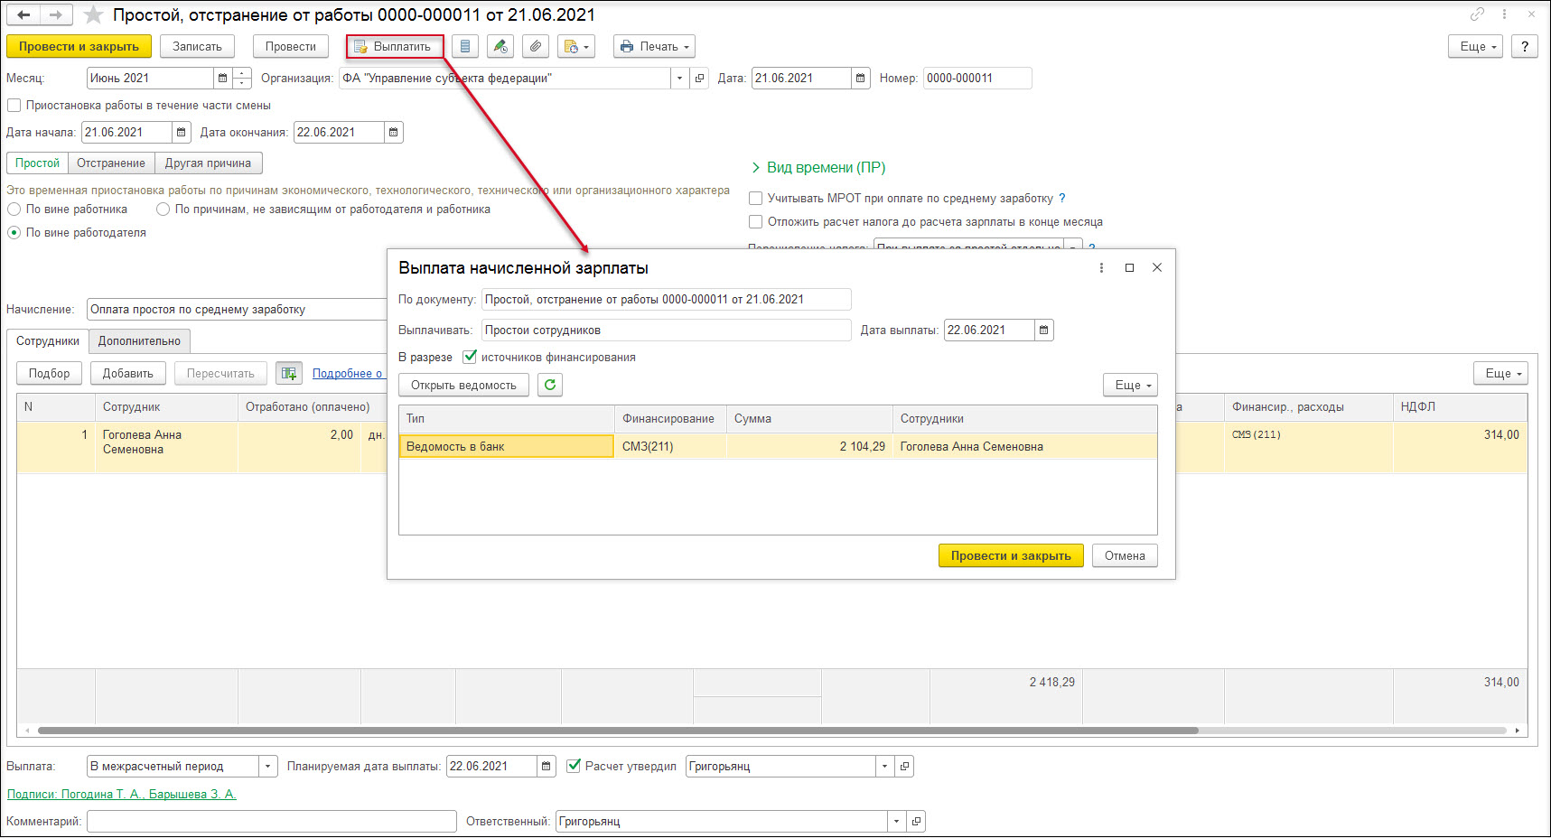
Task: Go forward with the right arrow
Action: click(55, 14)
